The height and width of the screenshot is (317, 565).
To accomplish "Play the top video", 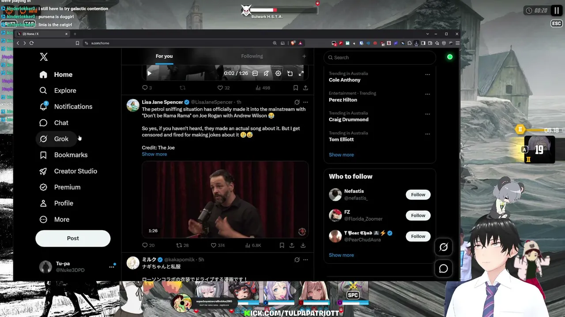I will point(149,74).
